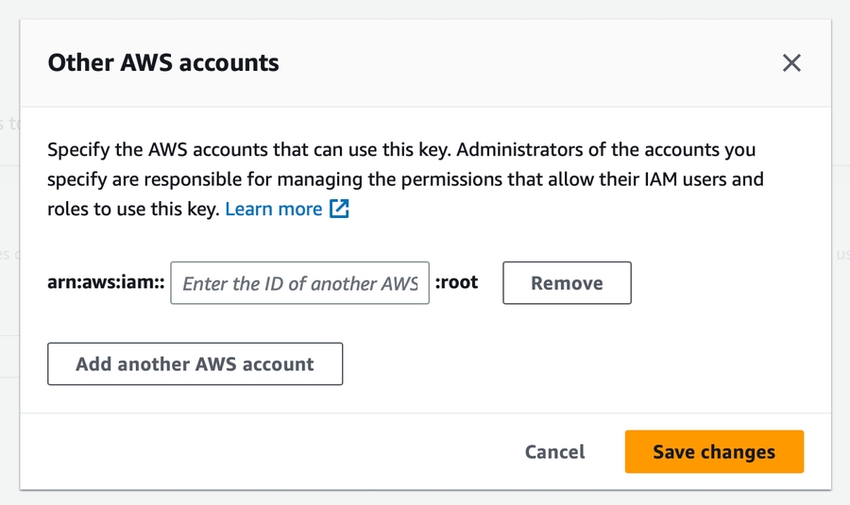Follow the Learn more documentation hyperlink
This screenshot has height=505, width=850.
[274, 209]
